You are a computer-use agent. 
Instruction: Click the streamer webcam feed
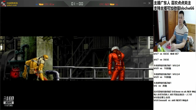(174, 31)
